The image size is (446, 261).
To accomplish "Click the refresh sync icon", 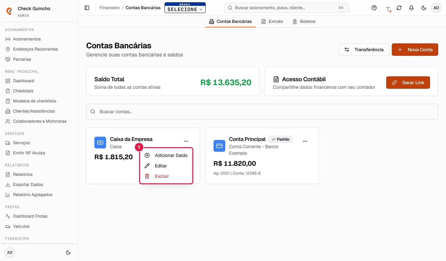I will point(399,8).
